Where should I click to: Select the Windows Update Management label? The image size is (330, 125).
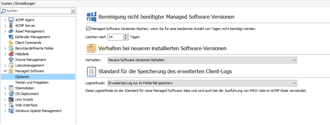tap(39, 111)
